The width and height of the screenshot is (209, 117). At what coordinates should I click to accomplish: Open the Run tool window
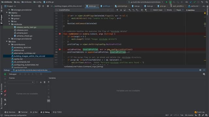click(x=34, y=112)
